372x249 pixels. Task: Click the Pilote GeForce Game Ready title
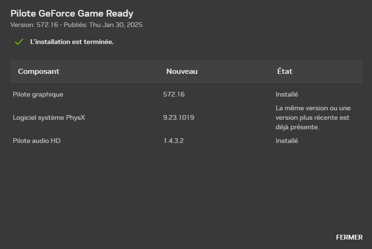coord(72,13)
